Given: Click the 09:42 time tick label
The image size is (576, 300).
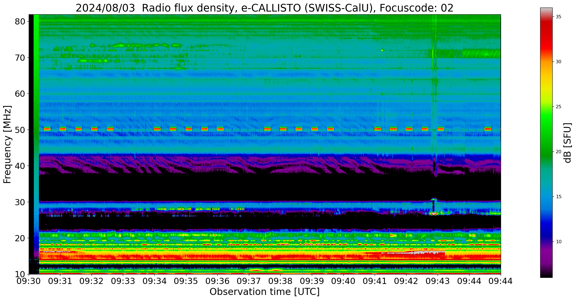Looking at the screenshot, I should [406, 281].
